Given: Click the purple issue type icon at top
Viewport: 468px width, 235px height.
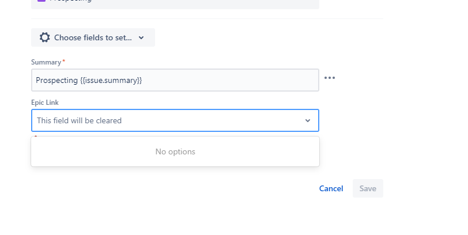Looking at the screenshot, I should 41,1.
